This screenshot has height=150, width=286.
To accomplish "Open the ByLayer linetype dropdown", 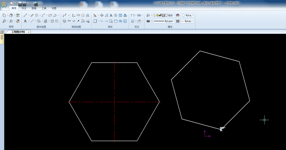I will [174, 21].
